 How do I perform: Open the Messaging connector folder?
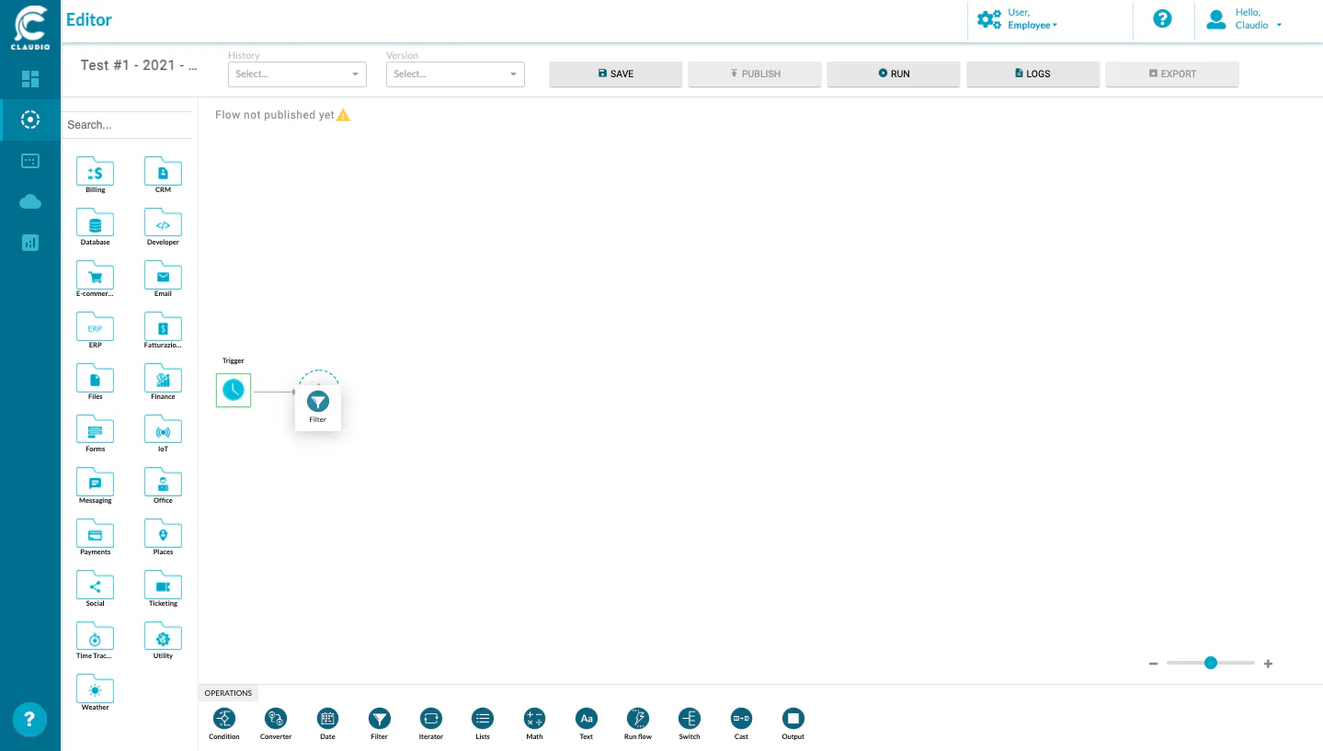(95, 484)
